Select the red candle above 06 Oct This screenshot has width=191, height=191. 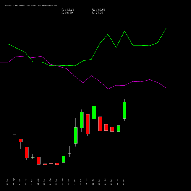pos(88,124)
